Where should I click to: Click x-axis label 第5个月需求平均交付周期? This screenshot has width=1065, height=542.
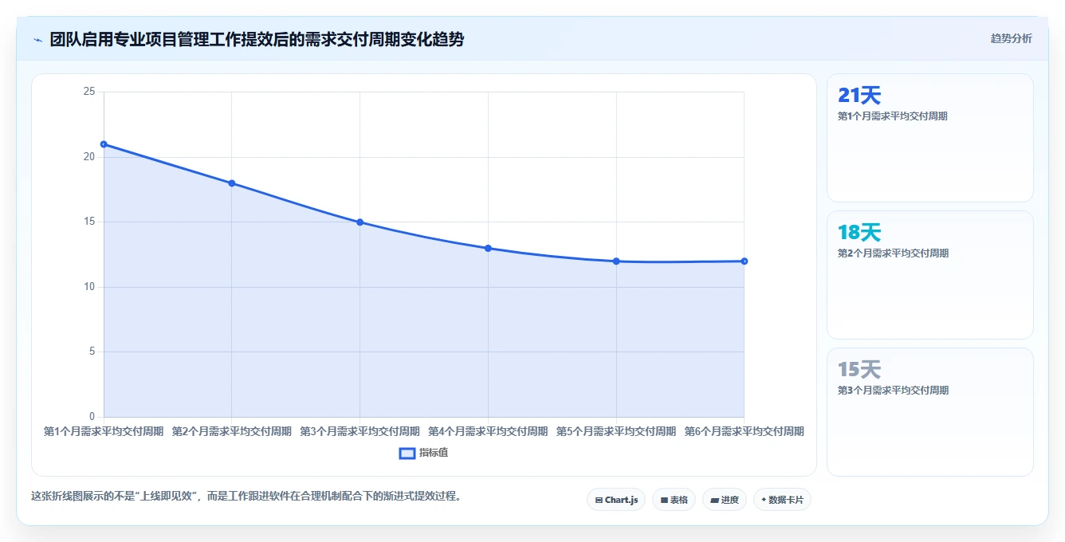click(616, 431)
